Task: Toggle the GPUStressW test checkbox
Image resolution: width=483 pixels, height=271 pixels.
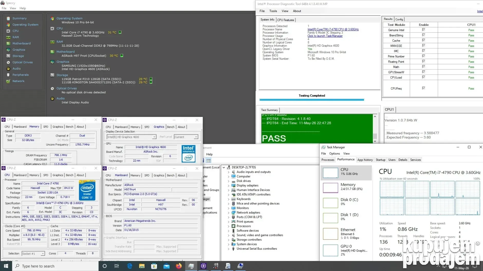Action: click(x=423, y=72)
